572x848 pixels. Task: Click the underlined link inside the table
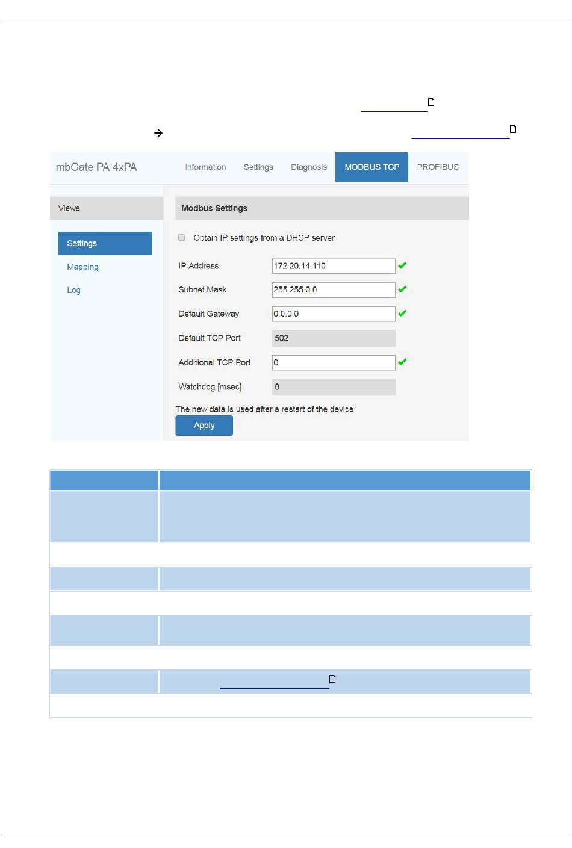[x=275, y=682]
